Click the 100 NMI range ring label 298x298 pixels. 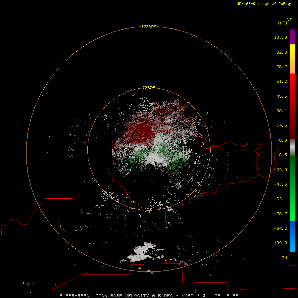point(149,26)
